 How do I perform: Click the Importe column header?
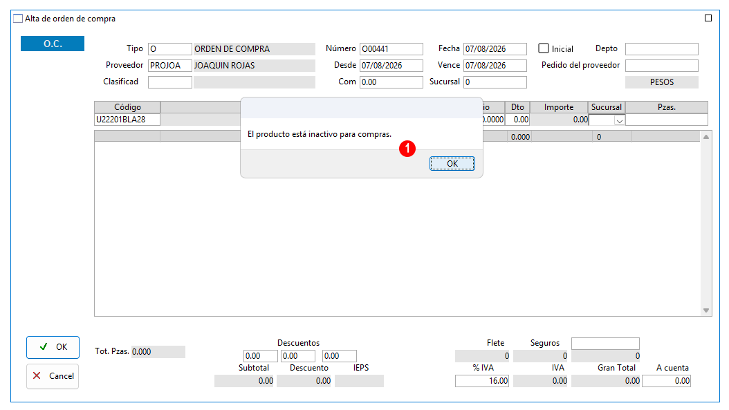coord(559,107)
